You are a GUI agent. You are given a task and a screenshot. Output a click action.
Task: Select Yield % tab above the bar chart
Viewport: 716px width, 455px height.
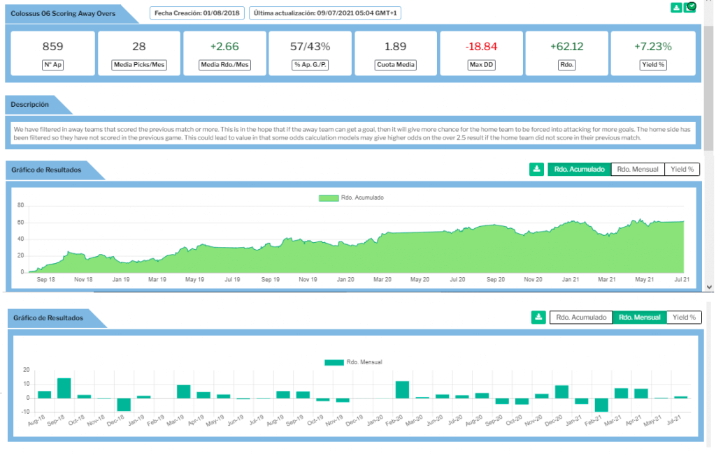coord(683,318)
